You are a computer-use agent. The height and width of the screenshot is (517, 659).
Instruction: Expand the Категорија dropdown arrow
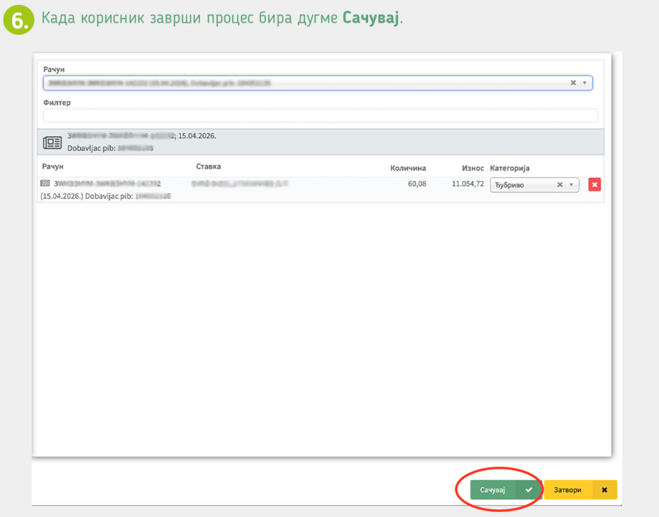[x=571, y=185]
